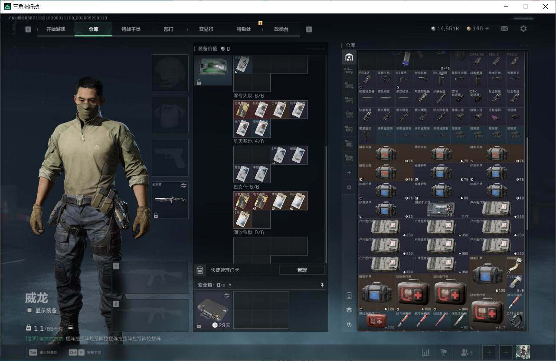Click the 管理 button
This screenshot has width=556, height=361.
pos(302,270)
